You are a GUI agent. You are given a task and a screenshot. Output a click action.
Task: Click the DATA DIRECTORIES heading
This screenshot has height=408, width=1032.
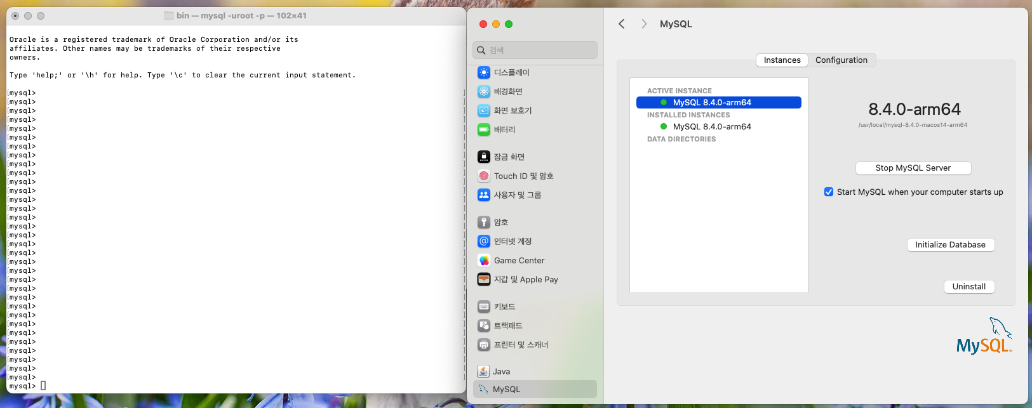pos(681,139)
